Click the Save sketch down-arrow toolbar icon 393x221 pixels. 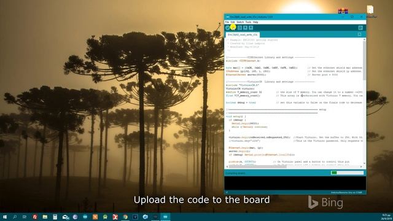pos(251,28)
